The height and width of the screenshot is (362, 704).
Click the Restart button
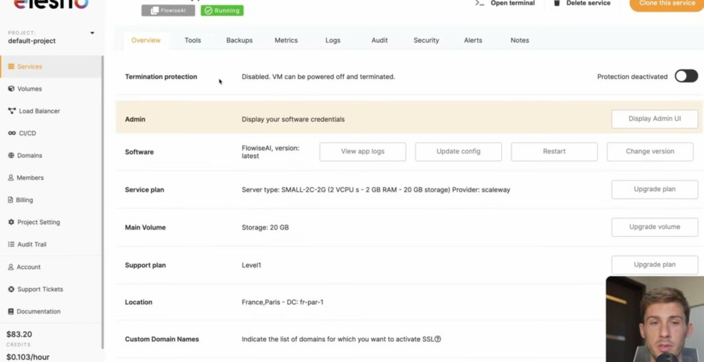pyautogui.click(x=554, y=152)
